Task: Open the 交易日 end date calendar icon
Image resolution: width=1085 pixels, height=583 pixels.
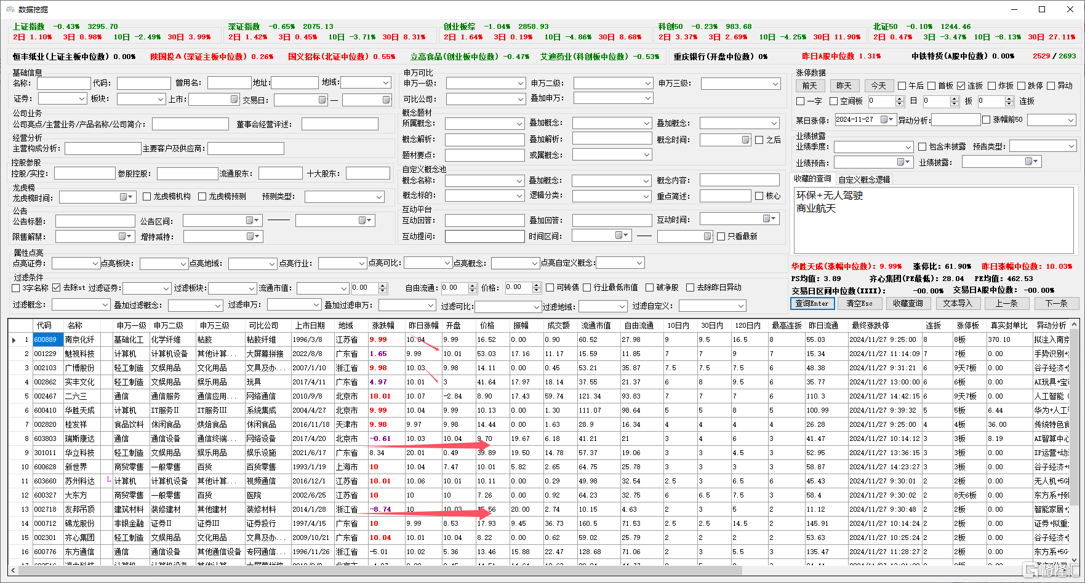Action: [386, 100]
